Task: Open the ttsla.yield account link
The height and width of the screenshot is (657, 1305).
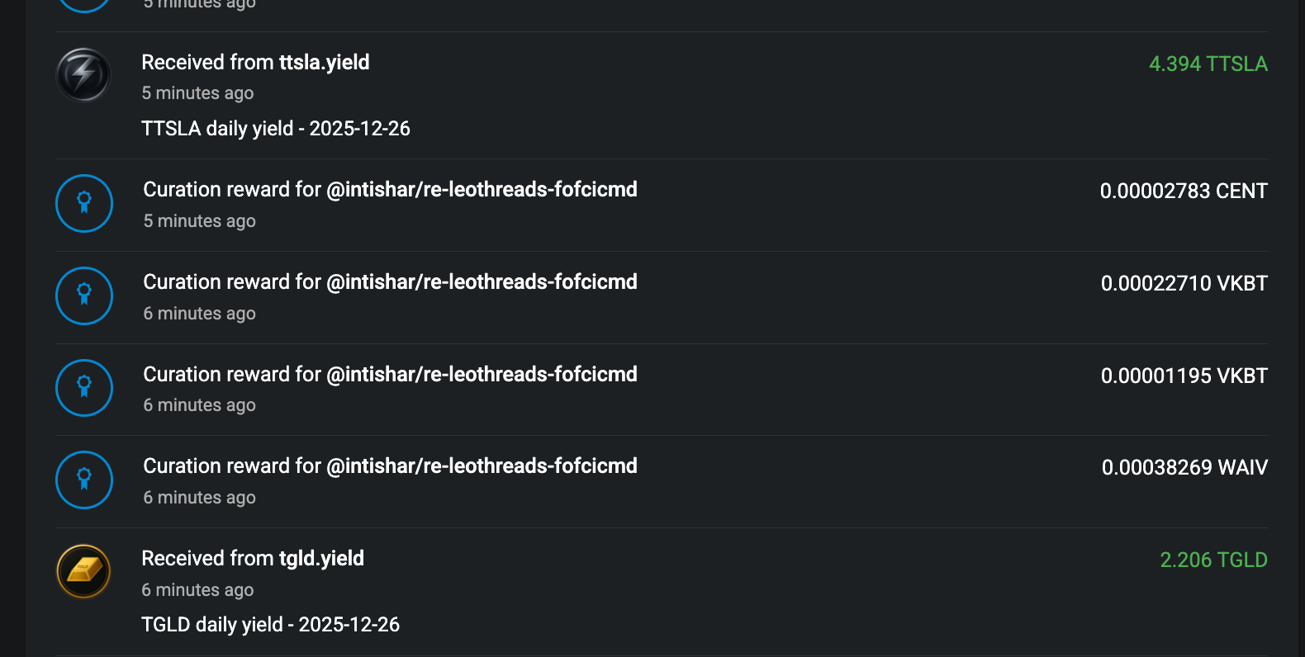Action: coord(324,63)
